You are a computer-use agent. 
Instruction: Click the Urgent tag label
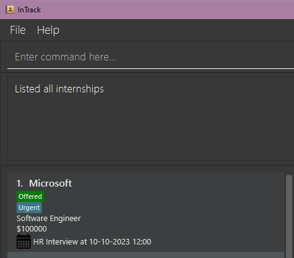coord(30,208)
